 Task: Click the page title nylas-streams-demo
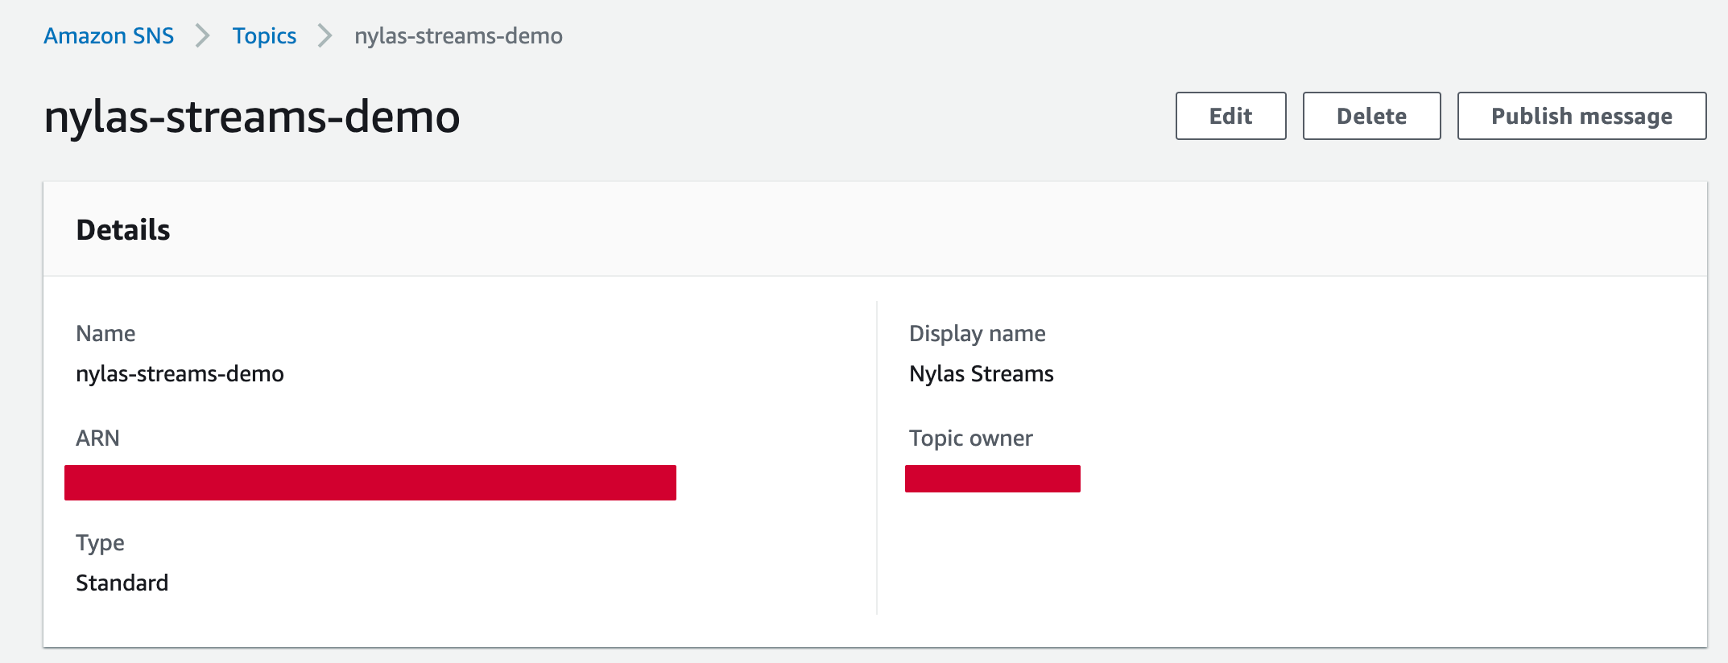(253, 116)
